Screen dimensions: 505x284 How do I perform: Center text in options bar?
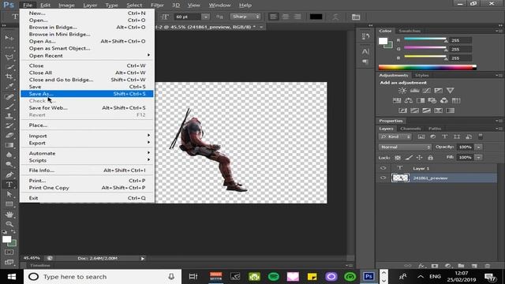(x=286, y=17)
